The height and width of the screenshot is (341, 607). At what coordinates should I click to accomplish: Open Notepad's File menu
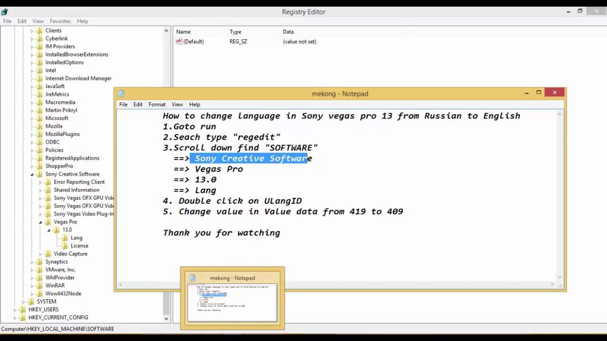(123, 105)
